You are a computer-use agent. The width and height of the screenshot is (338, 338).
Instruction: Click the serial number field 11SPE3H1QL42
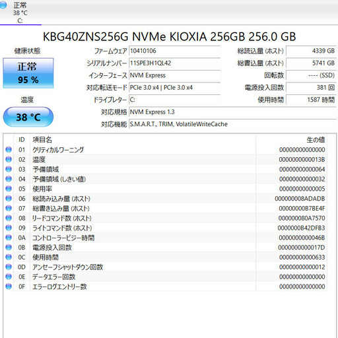(x=174, y=63)
